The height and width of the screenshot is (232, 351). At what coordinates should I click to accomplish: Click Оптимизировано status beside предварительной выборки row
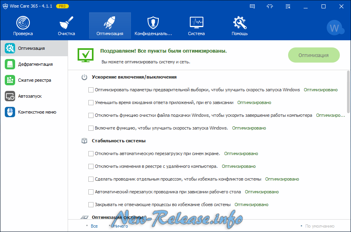[321, 90]
